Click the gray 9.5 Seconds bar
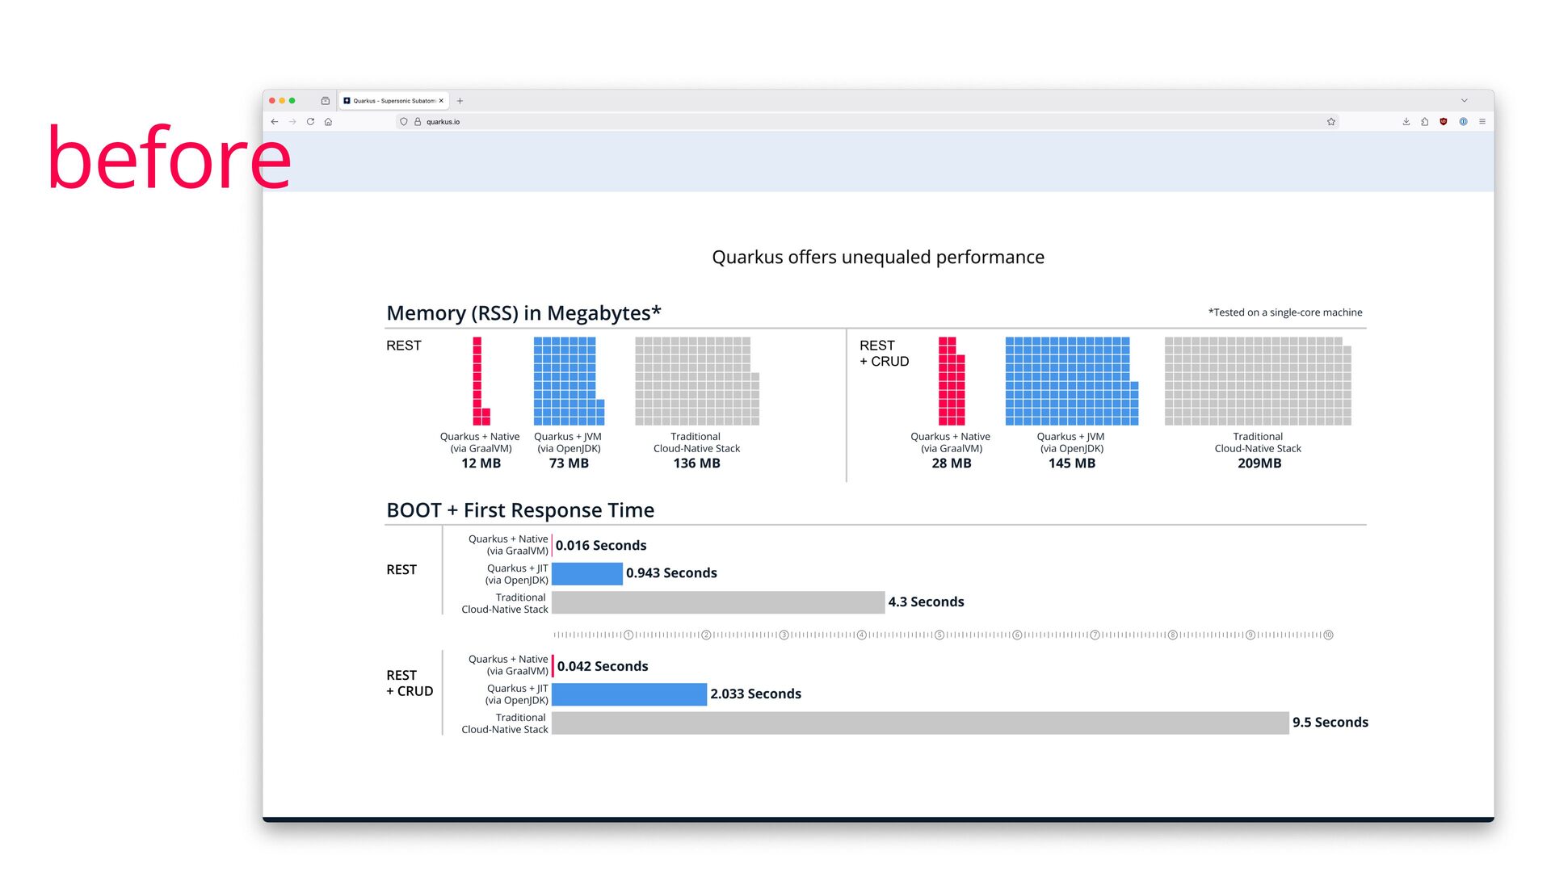The image size is (1551, 872). (919, 723)
